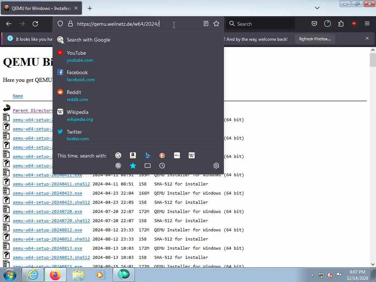Launch Internet Explorer from taskbar
This screenshot has width=376, height=282.
(x=33, y=275)
